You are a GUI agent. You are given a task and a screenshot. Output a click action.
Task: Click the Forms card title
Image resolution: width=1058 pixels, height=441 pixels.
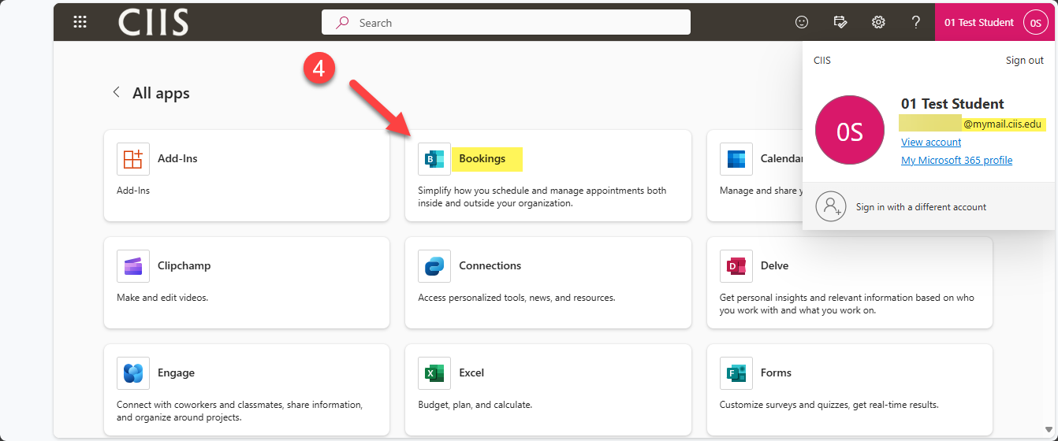pos(776,372)
